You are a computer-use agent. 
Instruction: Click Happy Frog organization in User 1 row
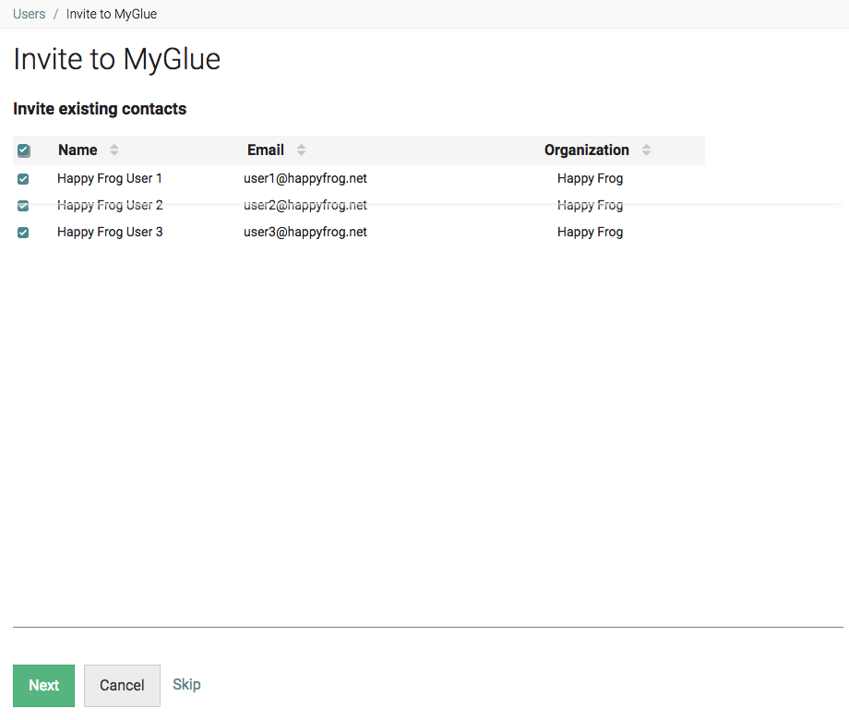(x=591, y=178)
